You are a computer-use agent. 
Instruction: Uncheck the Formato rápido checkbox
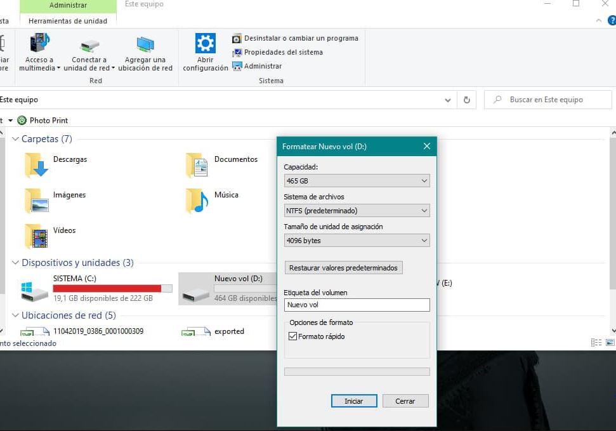coord(292,336)
